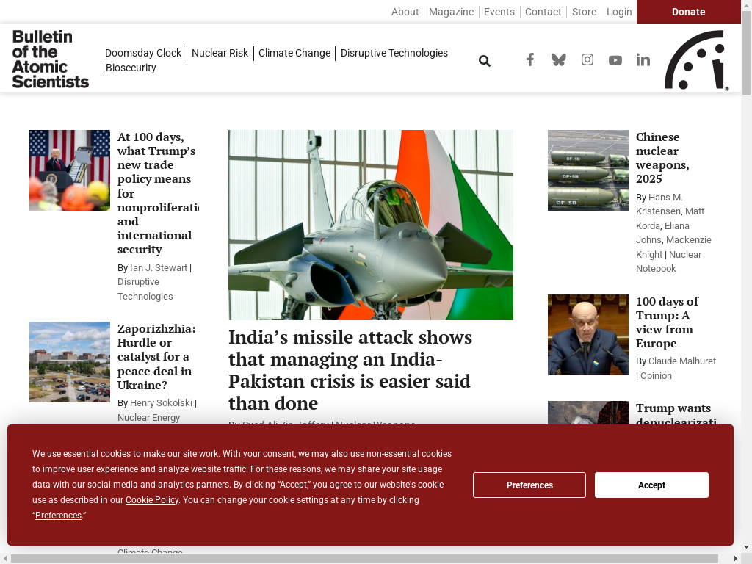
Task: View author Ian J. Stewart's page
Action: pos(159,267)
